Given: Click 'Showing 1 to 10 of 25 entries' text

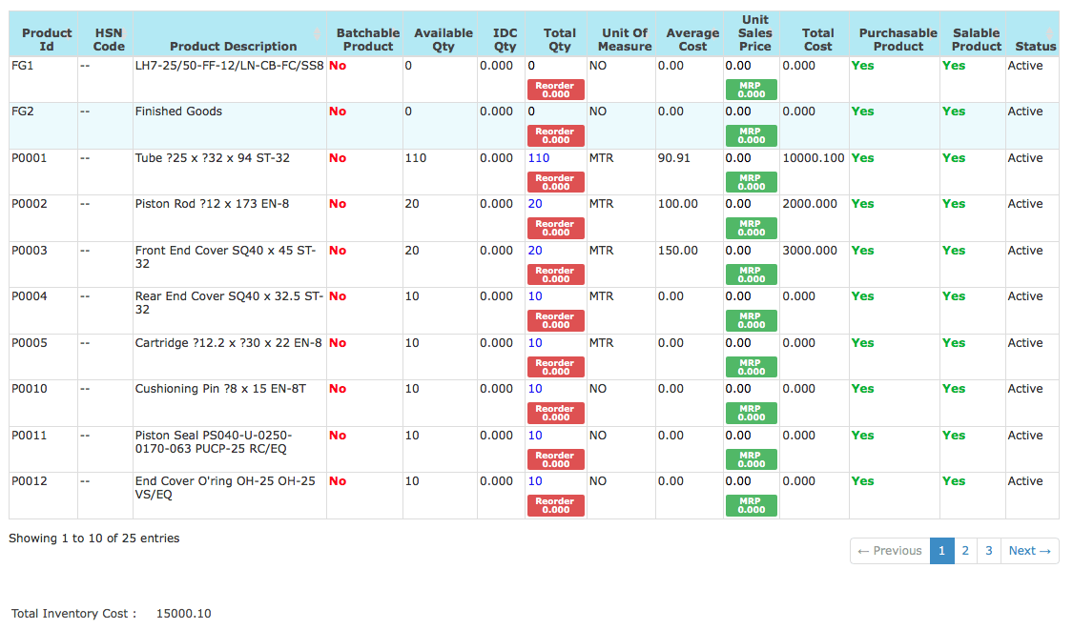Looking at the screenshot, I should [x=94, y=539].
